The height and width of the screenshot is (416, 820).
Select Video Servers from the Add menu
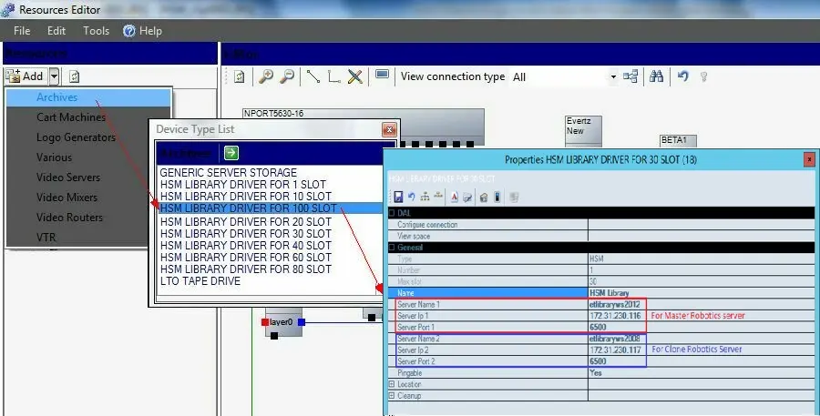click(68, 178)
